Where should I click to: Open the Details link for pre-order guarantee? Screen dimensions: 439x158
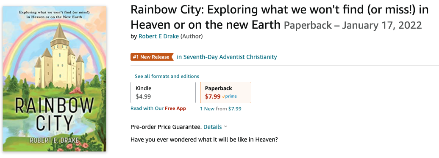pos(212,127)
